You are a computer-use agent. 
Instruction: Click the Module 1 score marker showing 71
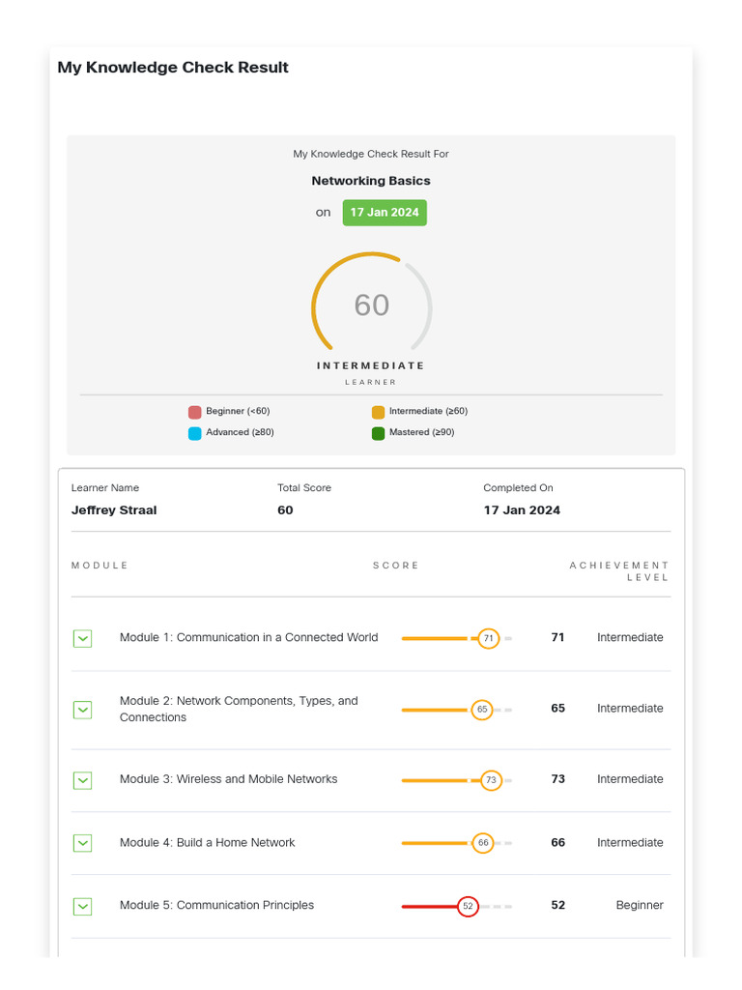pos(489,638)
